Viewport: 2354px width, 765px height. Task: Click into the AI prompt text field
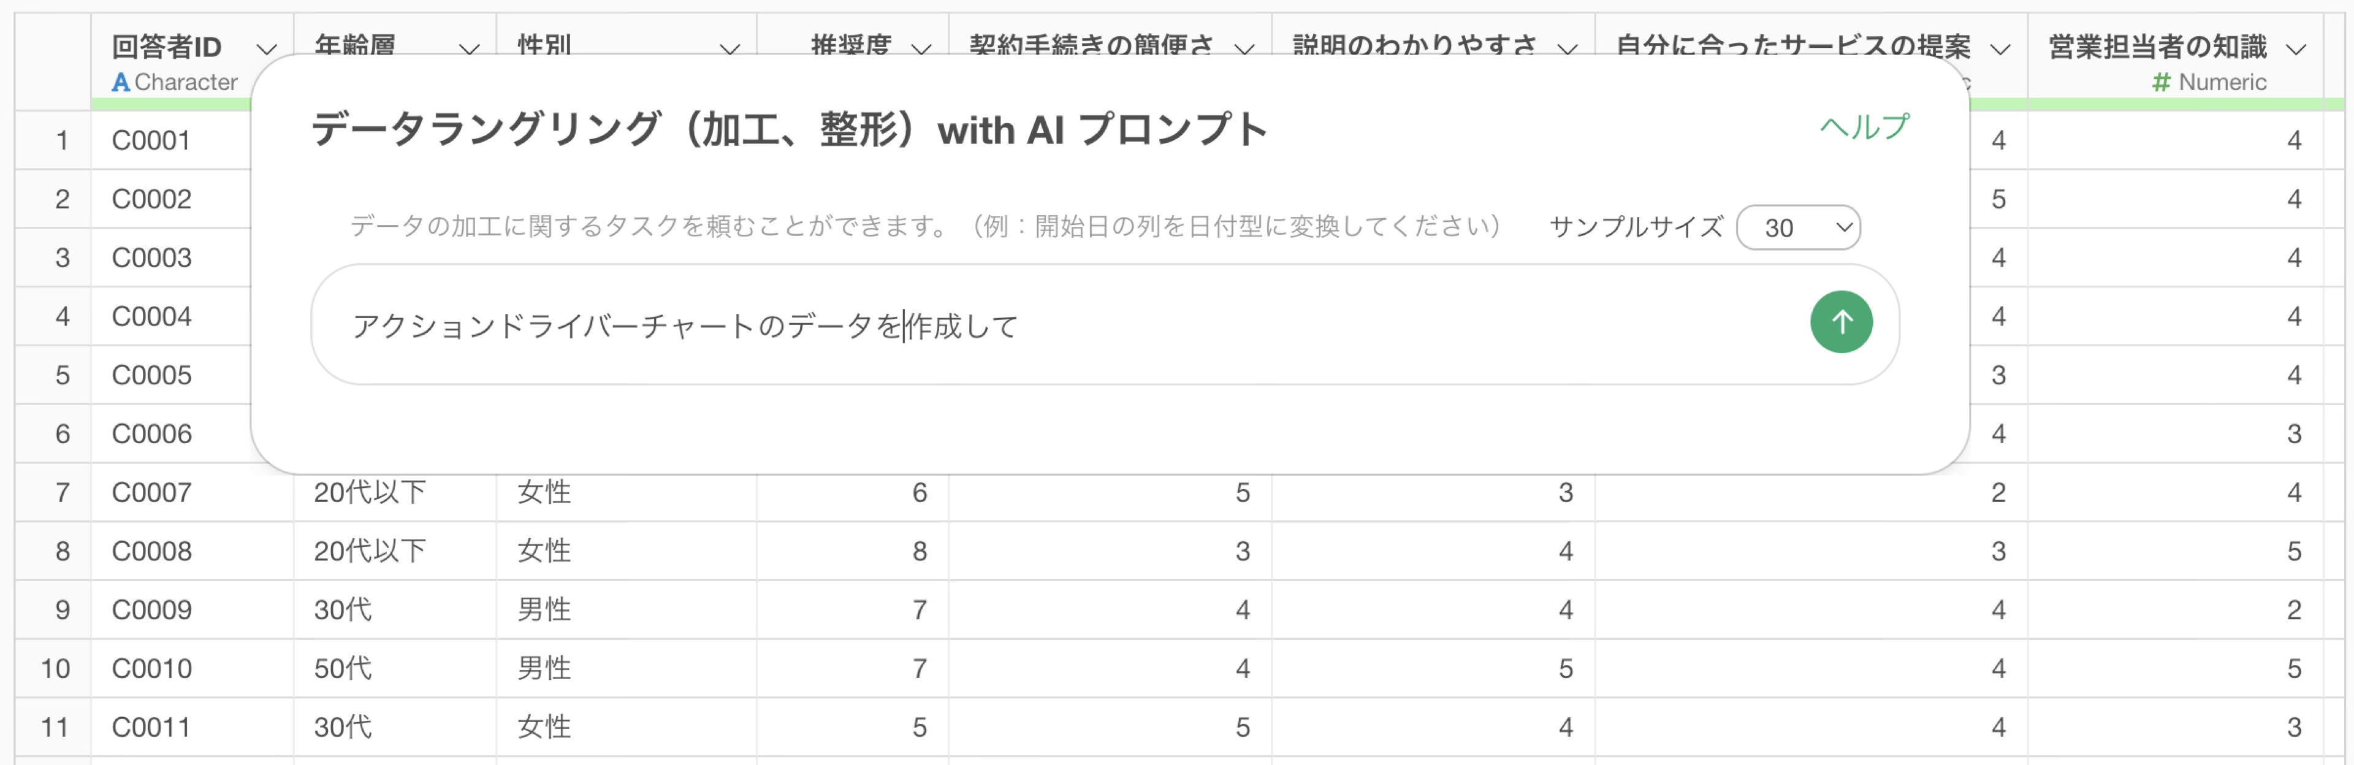click(x=1051, y=325)
